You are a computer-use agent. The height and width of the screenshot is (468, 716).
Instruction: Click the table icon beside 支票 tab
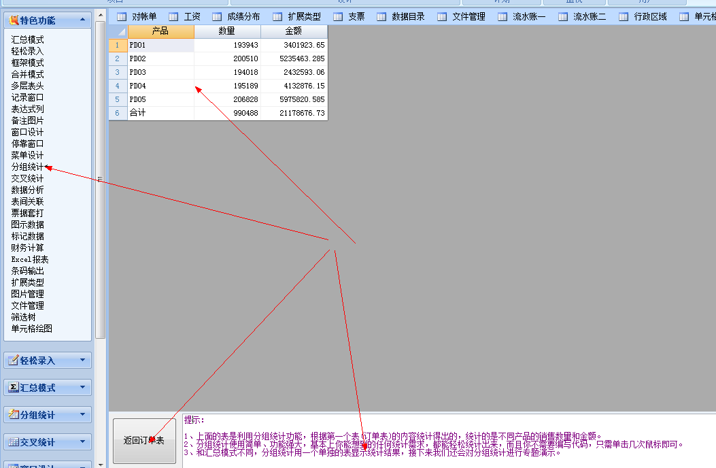(x=338, y=17)
